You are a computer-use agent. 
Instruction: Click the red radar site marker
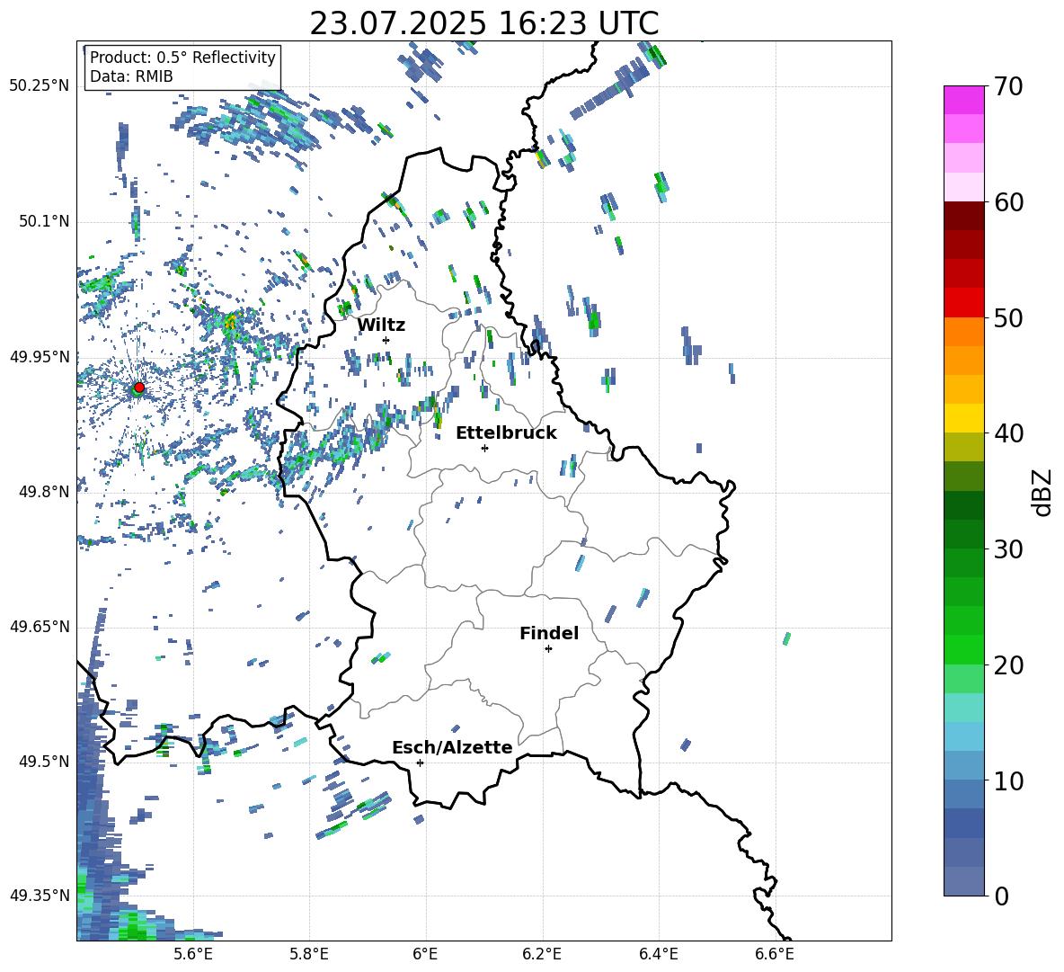click(139, 387)
